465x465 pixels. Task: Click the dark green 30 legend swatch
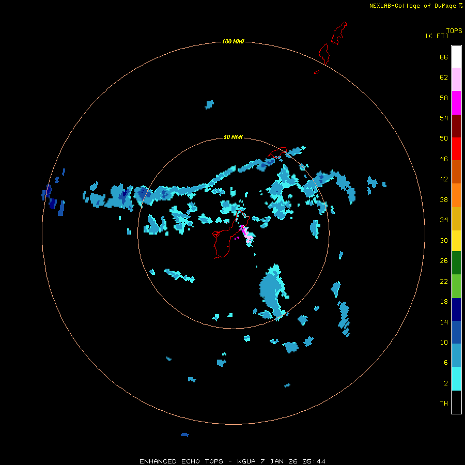[456, 263]
